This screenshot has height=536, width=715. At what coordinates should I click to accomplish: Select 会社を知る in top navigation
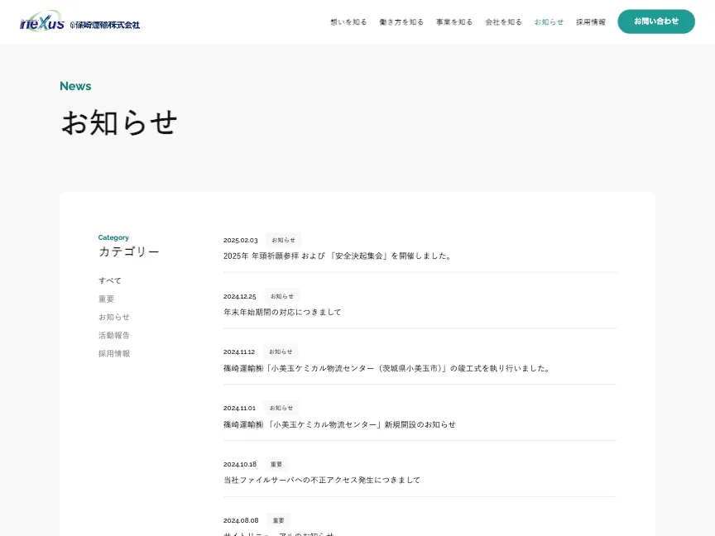(x=503, y=22)
